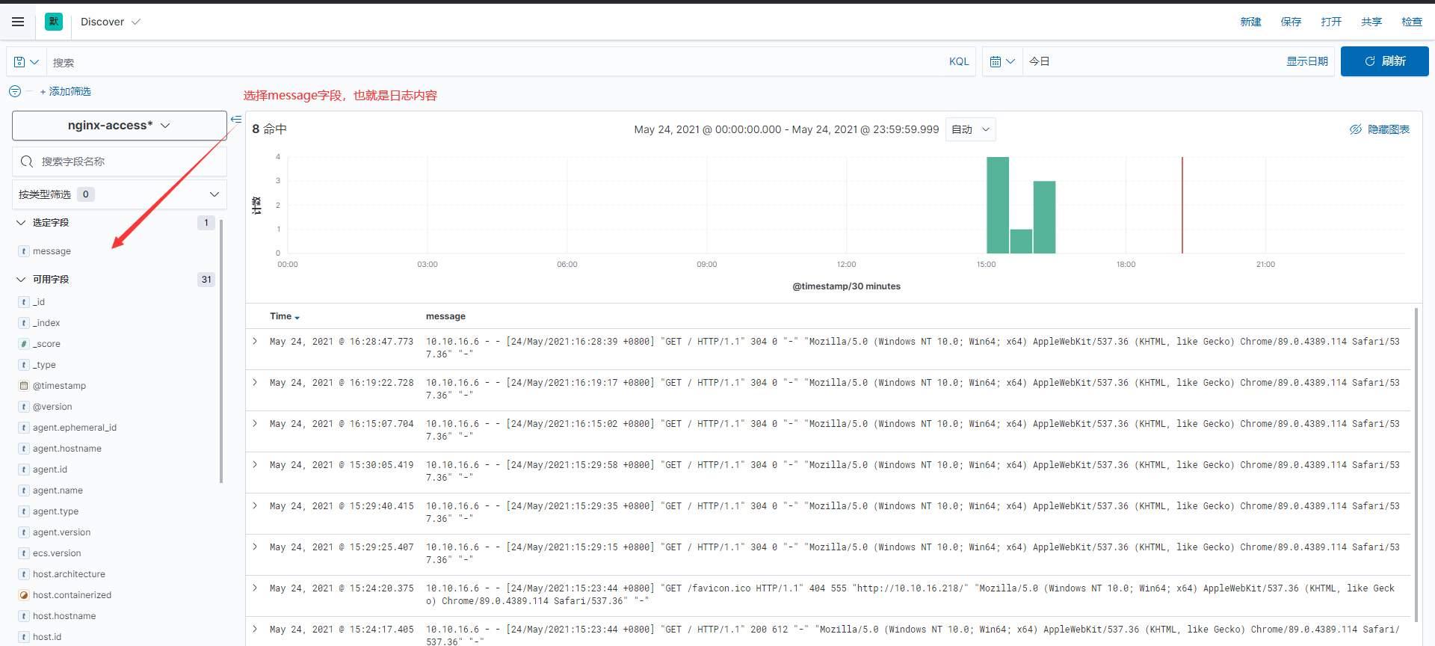Screen dimensions: 1435x646
Task: Click the _id field type icon
Action: click(x=24, y=302)
